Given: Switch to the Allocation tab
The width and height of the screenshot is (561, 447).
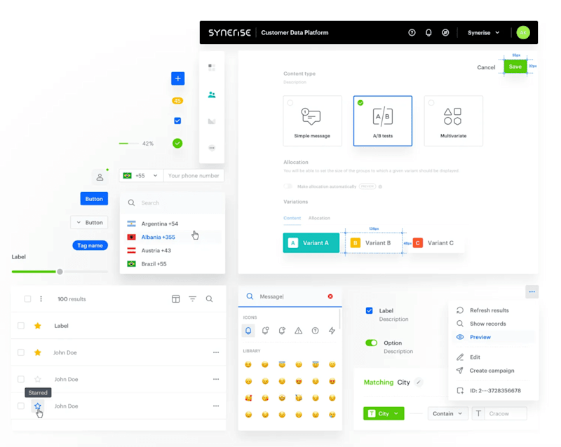Looking at the screenshot, I should coord(319,218).
